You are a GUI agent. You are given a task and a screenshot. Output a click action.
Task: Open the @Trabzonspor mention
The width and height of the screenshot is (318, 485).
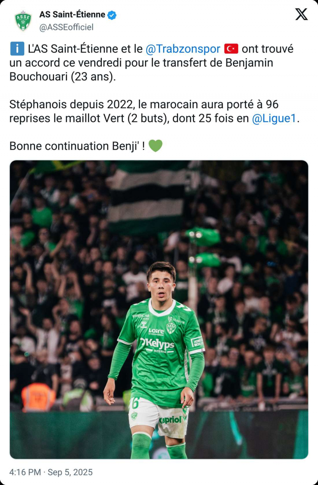(183, 49)
